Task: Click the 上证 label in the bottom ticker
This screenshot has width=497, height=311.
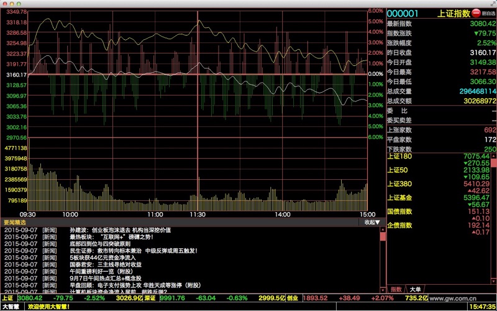Action: (x=7, y=298)
